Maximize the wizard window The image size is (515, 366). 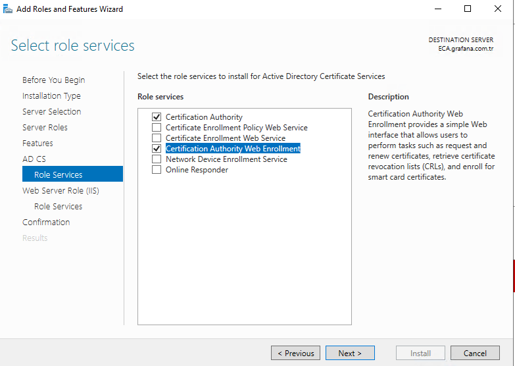468,9
